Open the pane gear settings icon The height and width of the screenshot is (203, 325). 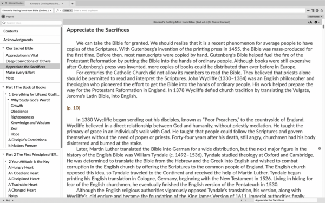(316, 22)
